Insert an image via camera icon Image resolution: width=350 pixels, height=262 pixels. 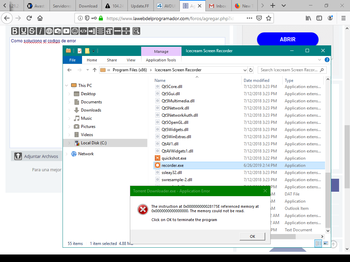coord(57,31)
